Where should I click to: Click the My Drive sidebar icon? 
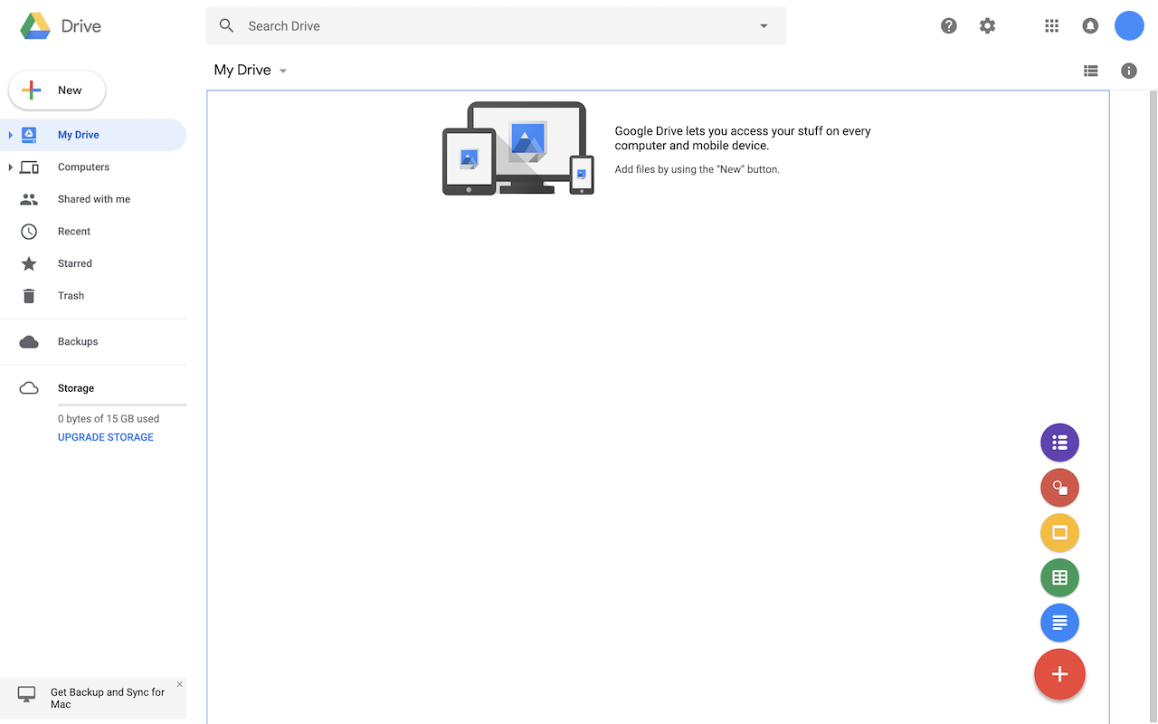[29, 135]
